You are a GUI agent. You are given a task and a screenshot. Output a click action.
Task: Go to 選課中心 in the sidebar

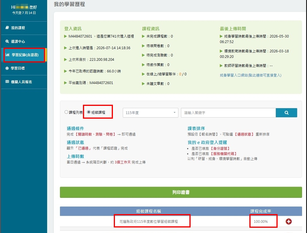pyautogui.click(x=24, y=41)
